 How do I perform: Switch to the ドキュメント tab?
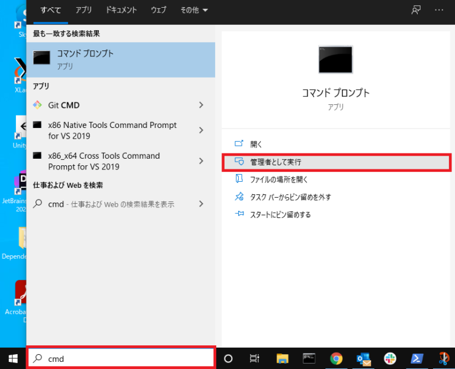[121, 10]
